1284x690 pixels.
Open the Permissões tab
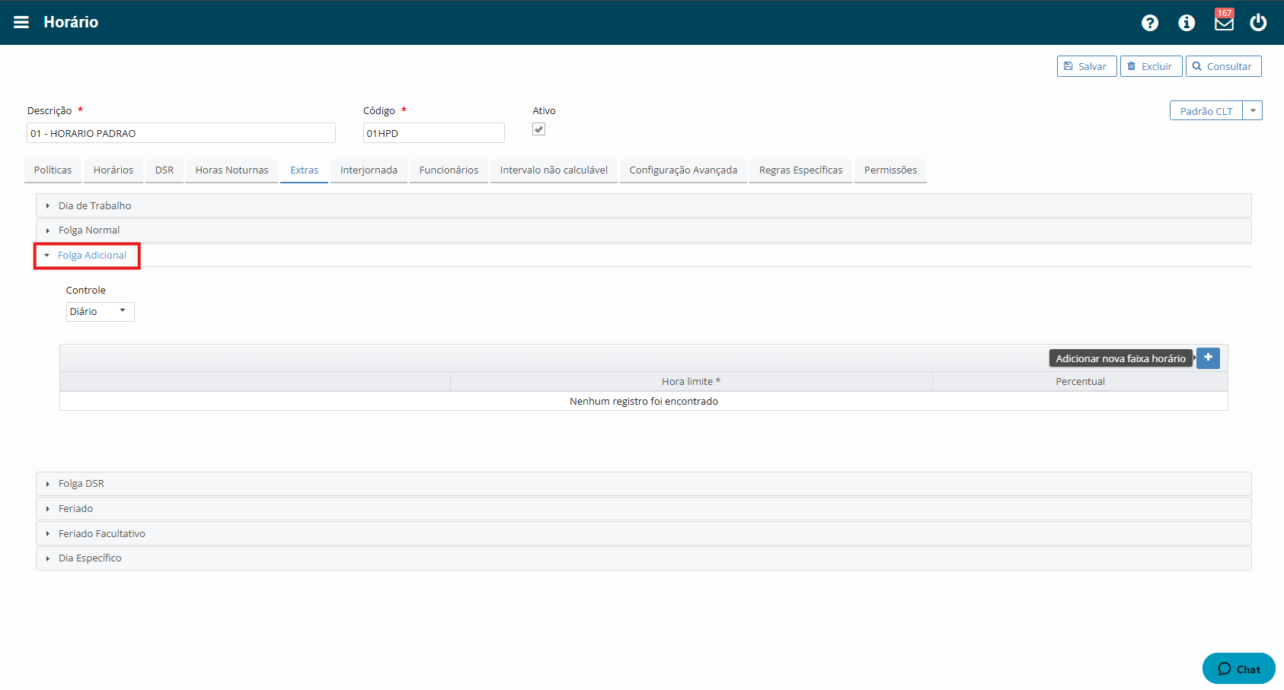click(x=890, y=170)
